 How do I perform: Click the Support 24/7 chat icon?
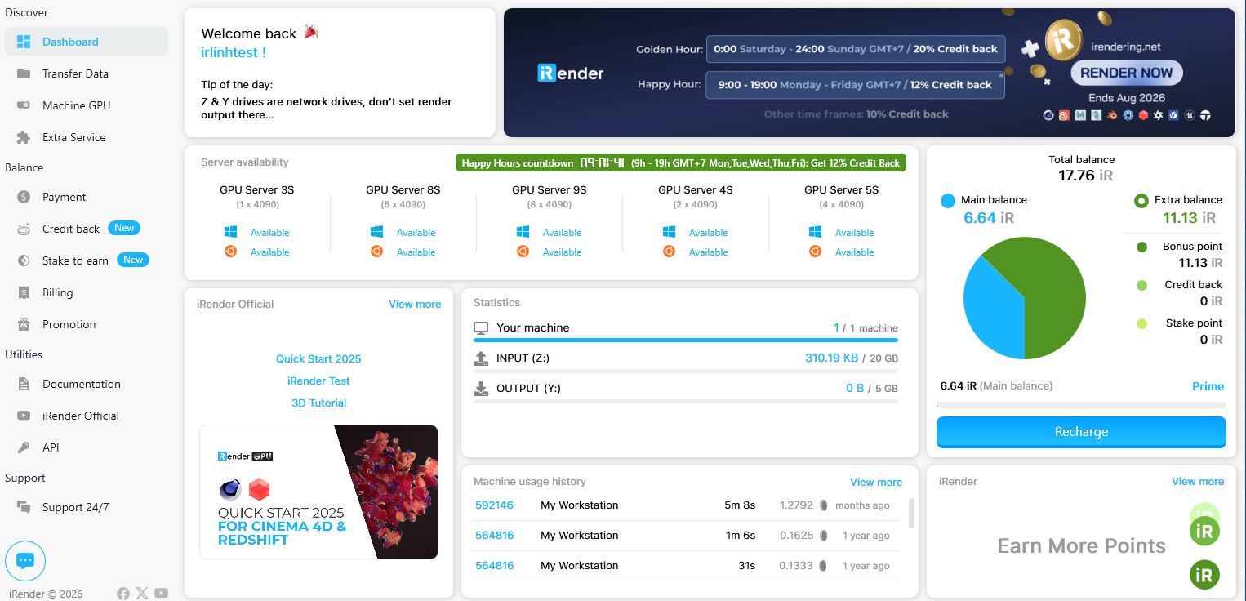pyautogui.click(x=24, y=507)
